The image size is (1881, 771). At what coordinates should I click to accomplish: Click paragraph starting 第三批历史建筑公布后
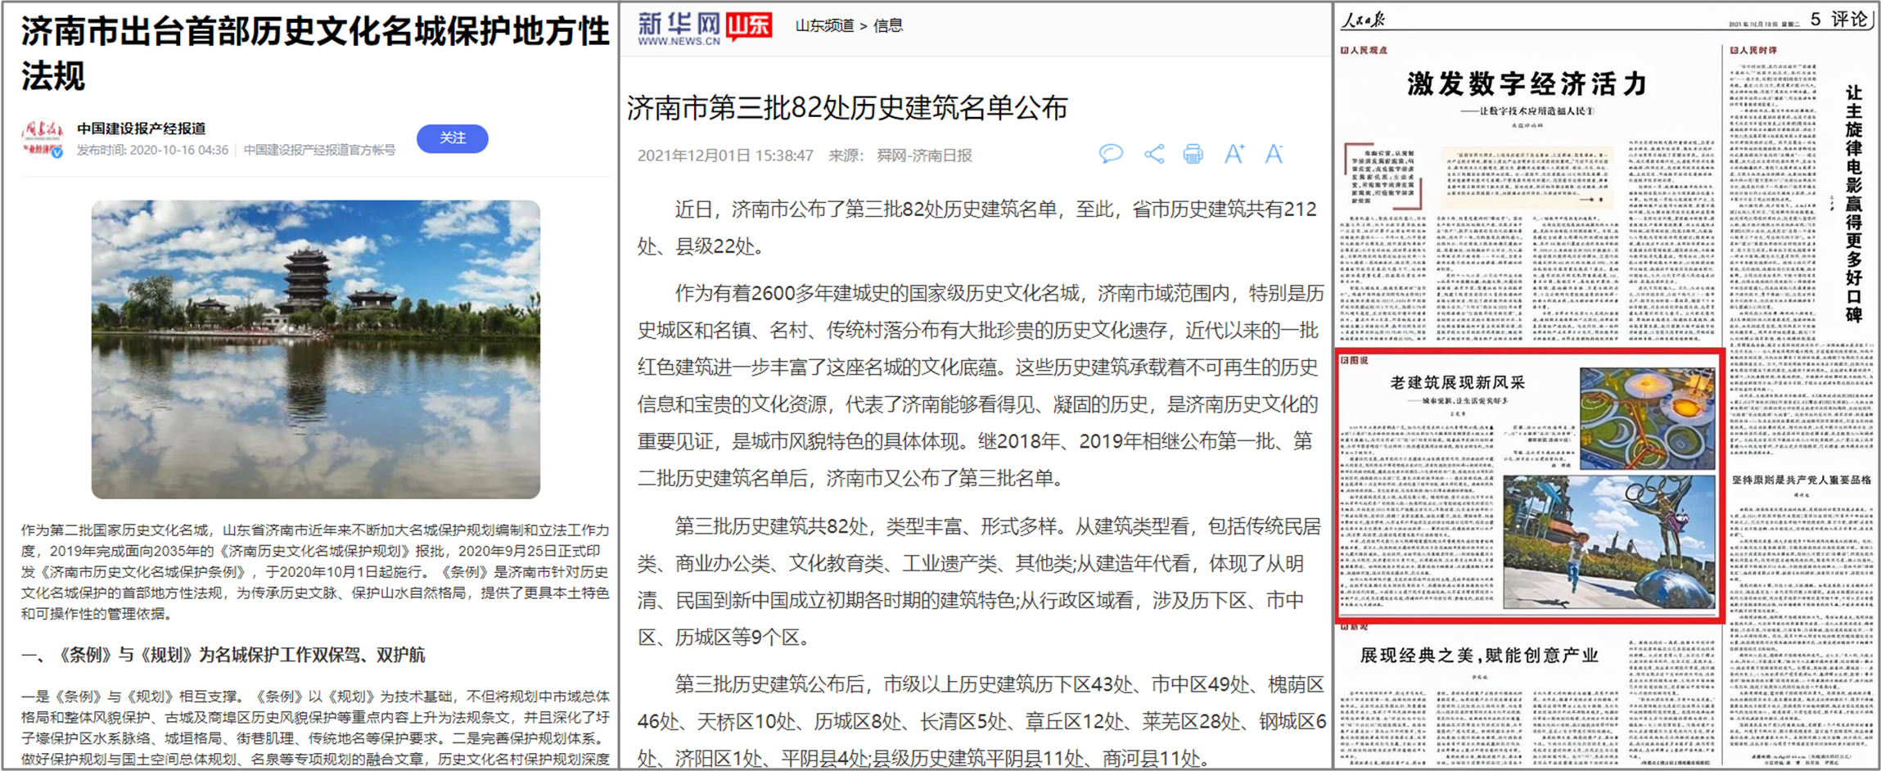pos(981,721)
